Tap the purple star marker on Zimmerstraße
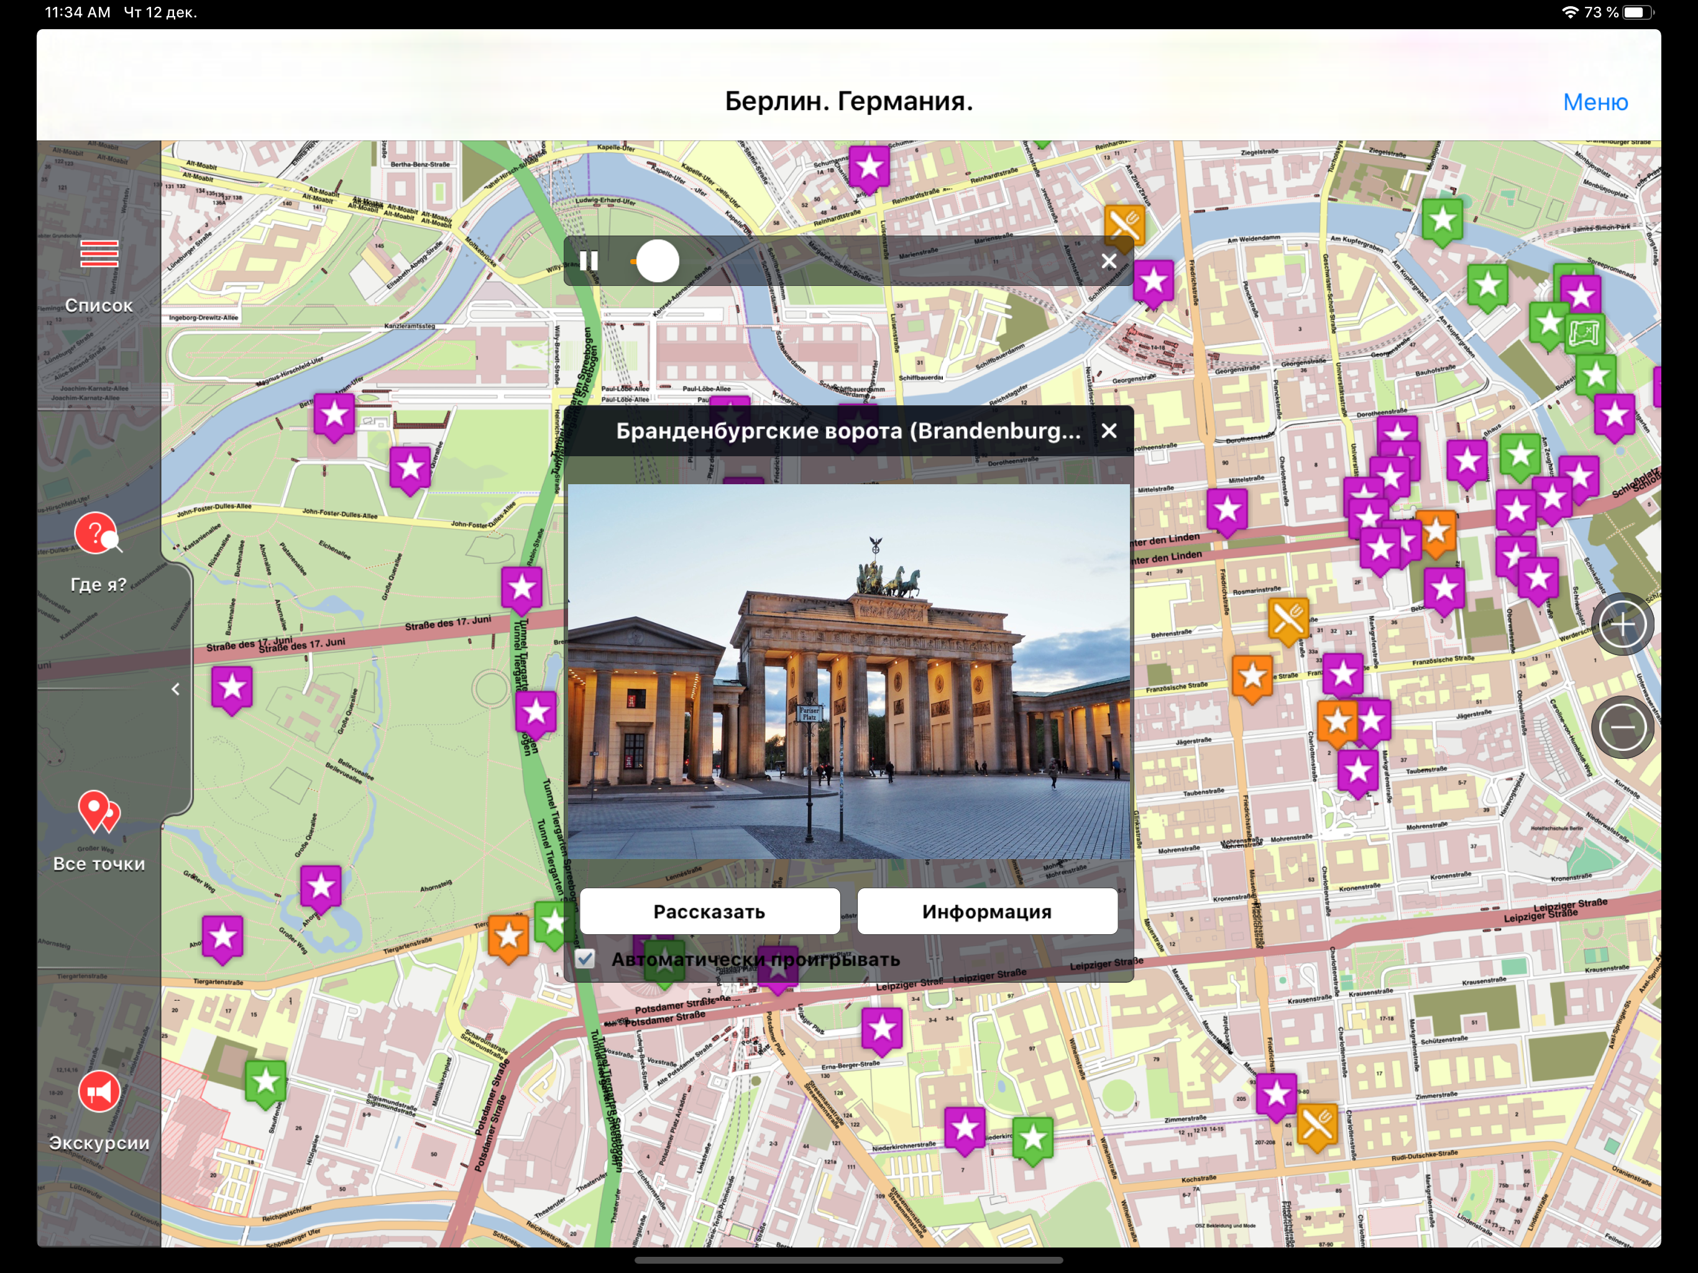 click(1277, 1096)
